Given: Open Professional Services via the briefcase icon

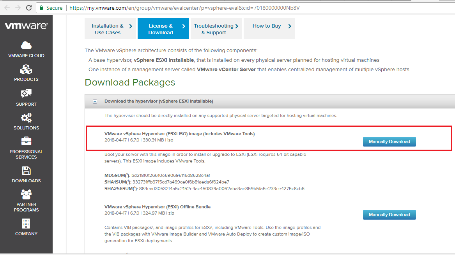Looking at the screenshot, I should tap(26, 141).
